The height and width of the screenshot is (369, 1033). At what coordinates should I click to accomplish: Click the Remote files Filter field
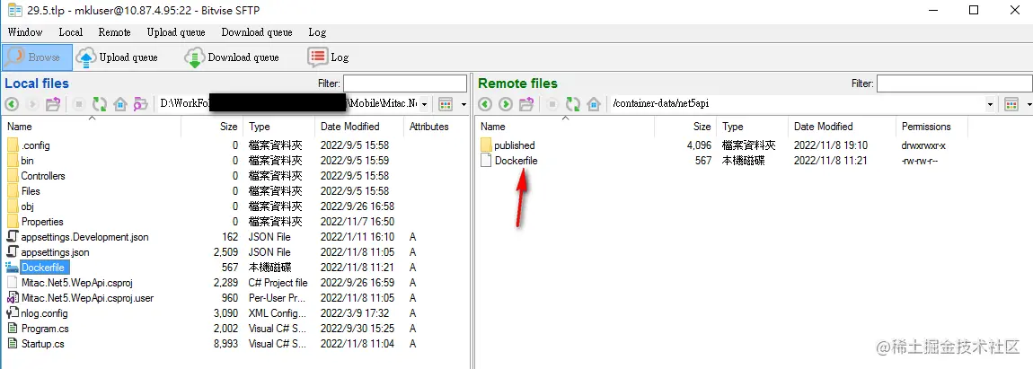954,83
